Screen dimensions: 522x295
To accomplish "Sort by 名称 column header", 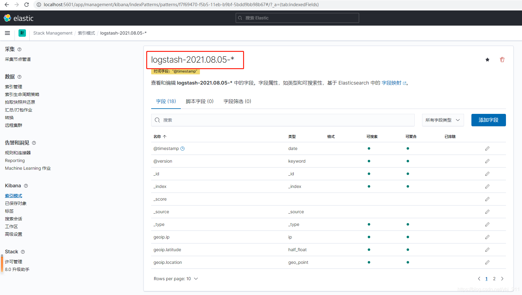I will (x=160, y=136).
